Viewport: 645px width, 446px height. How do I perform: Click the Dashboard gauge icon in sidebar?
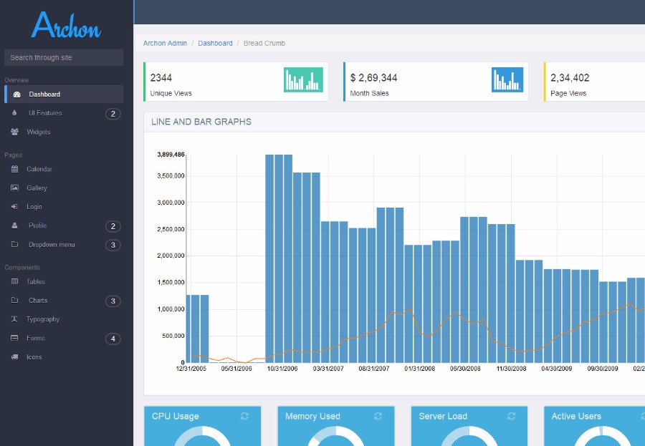point(17,94)
